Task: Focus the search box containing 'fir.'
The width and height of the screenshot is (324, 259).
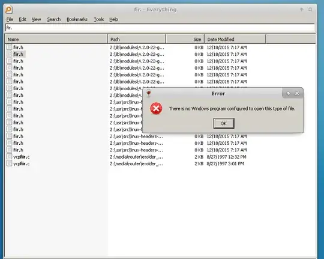Action: click(160, 28)
